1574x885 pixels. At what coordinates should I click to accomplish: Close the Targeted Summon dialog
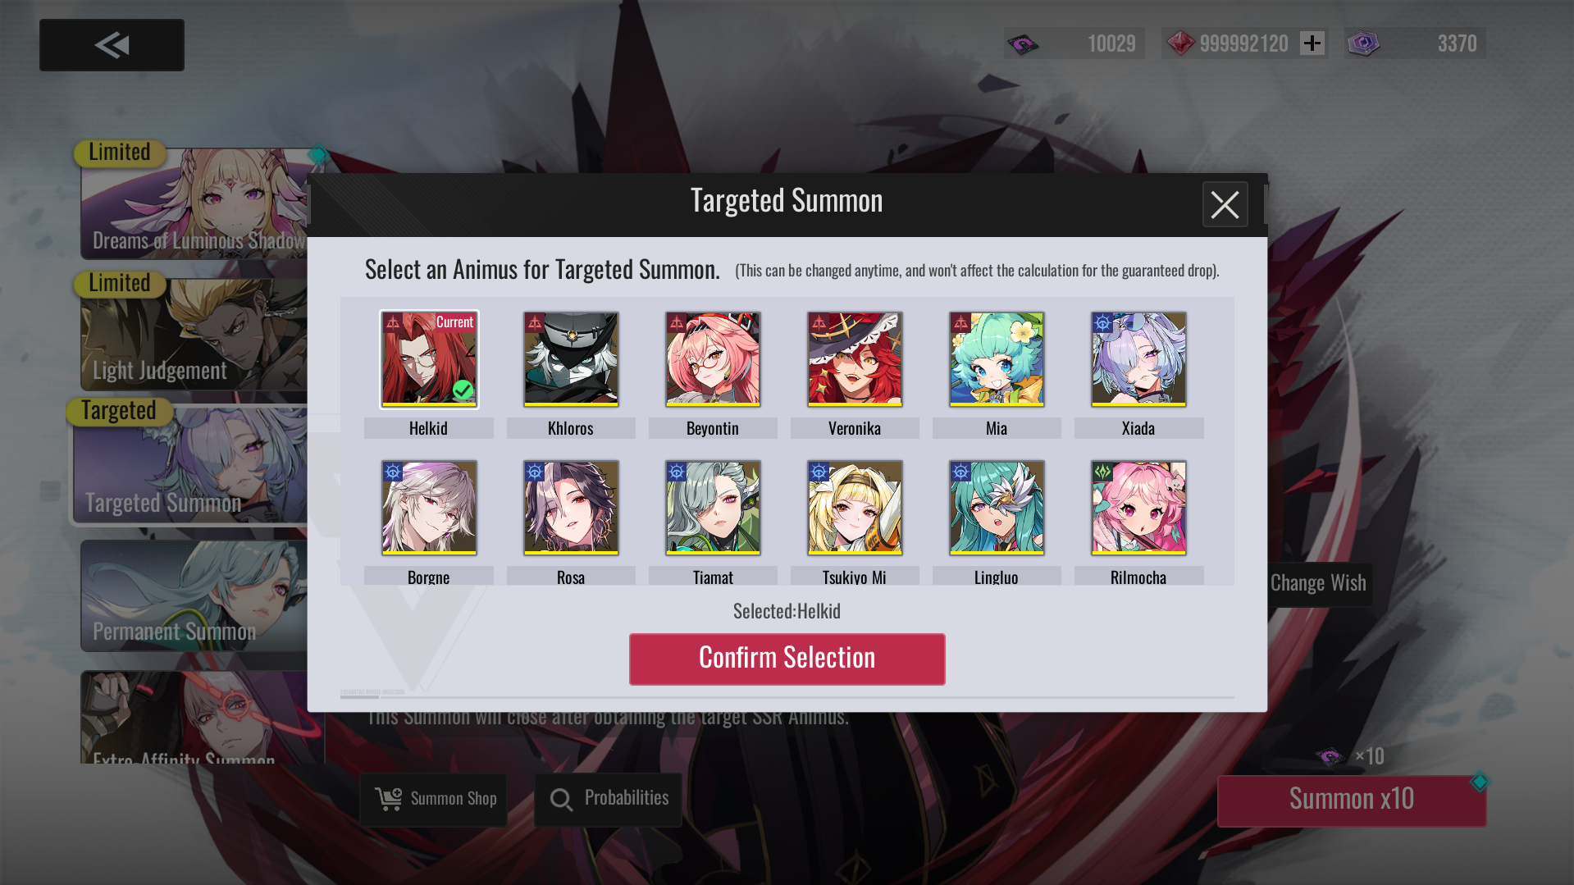tap(1225, 204)
